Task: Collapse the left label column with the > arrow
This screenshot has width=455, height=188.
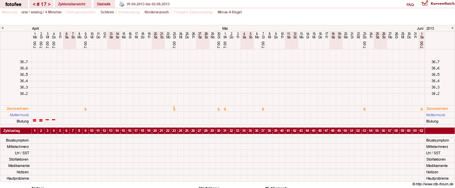Action: point(3,28)
